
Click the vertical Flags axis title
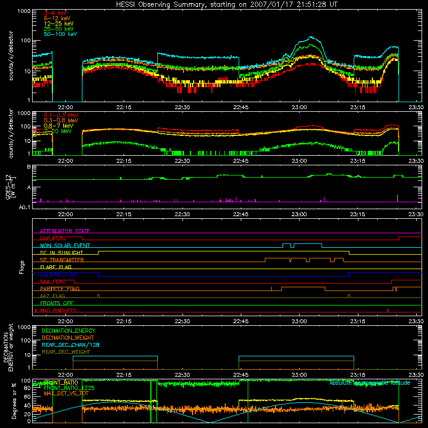coord(22,267)
